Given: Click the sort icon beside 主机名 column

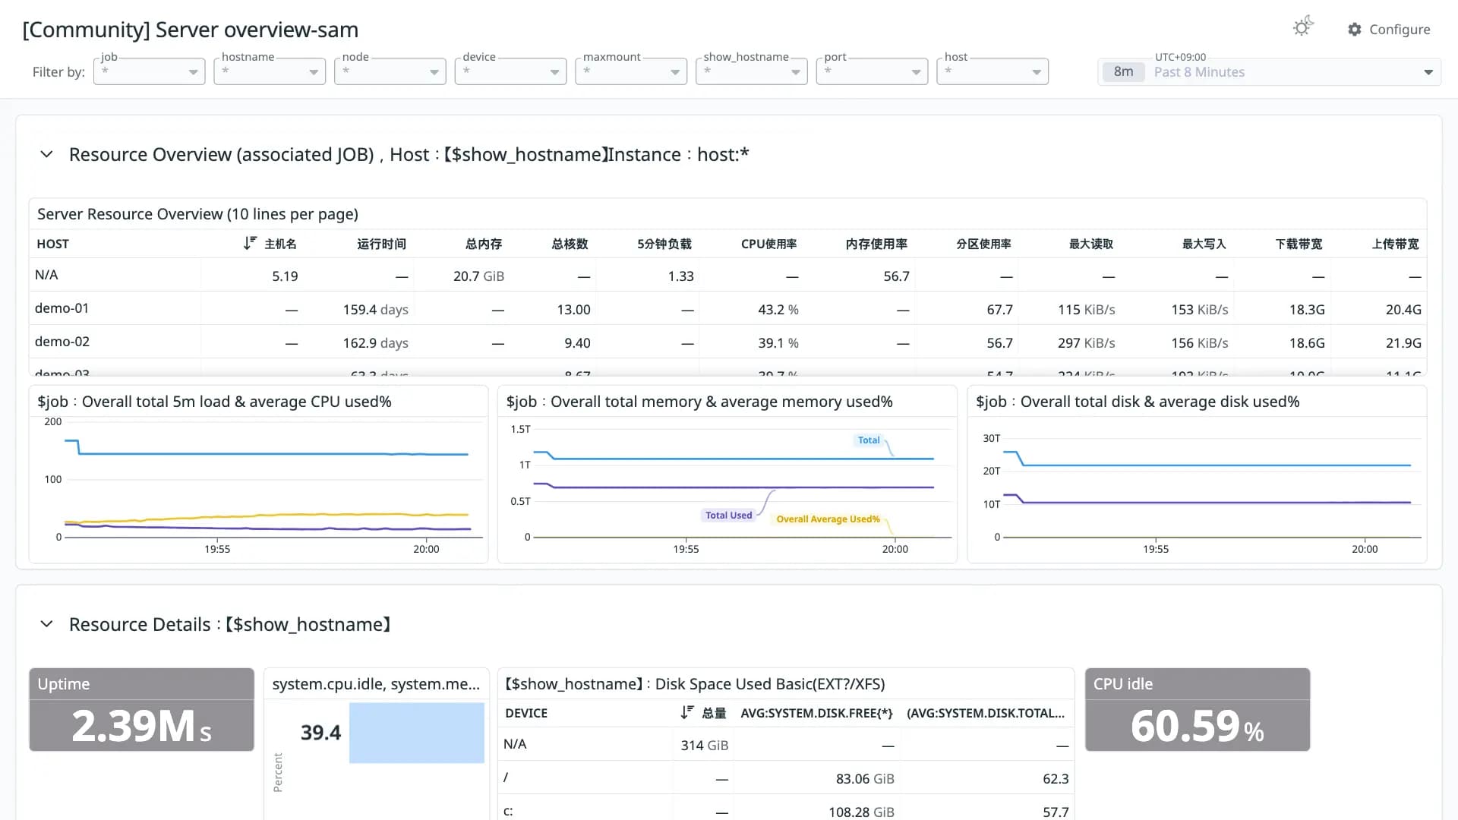Looking at the screenshot, I should pyautogui.click(x=250, y=243).
